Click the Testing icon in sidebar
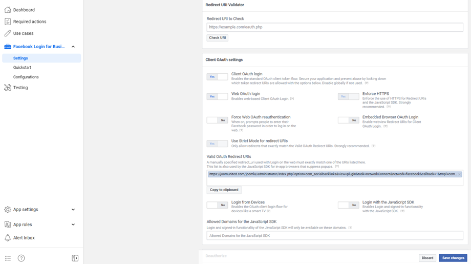This screenshot has width=471, height=264. click(8, 88)
